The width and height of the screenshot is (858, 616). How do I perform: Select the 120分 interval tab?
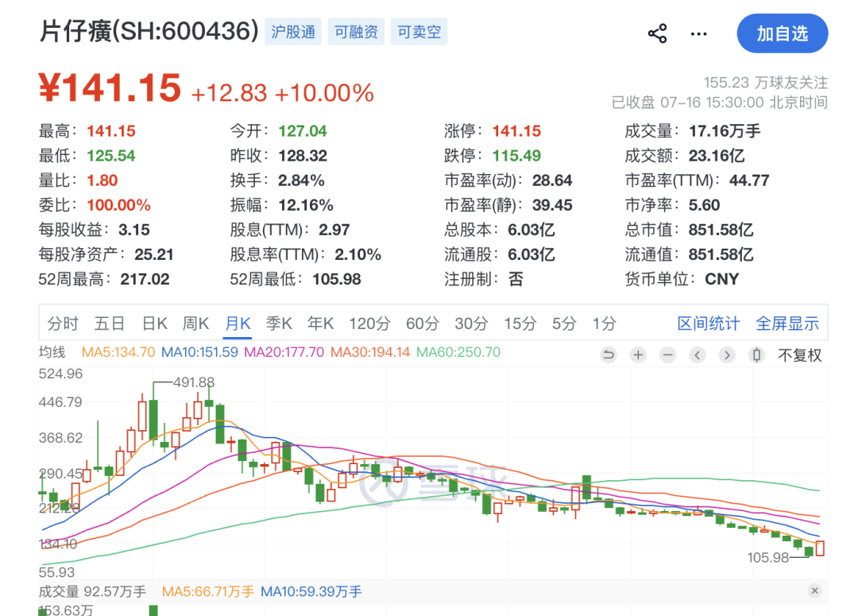tap(370, 323)
